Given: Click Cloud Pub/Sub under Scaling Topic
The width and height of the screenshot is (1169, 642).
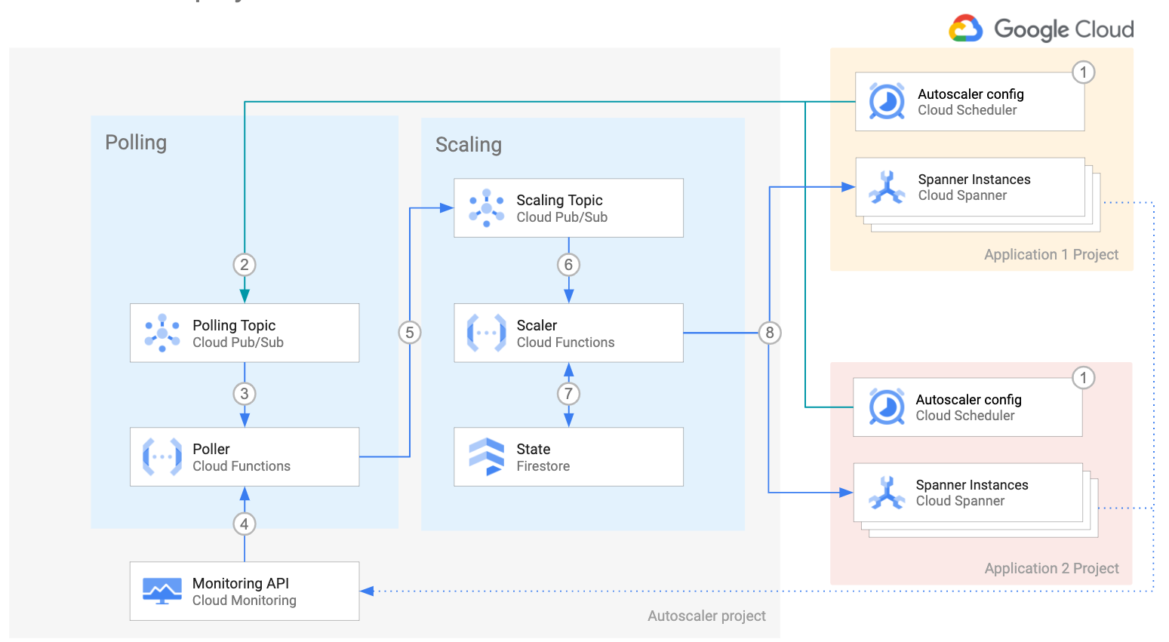Looking at the screenshot, I should [561, 217].
